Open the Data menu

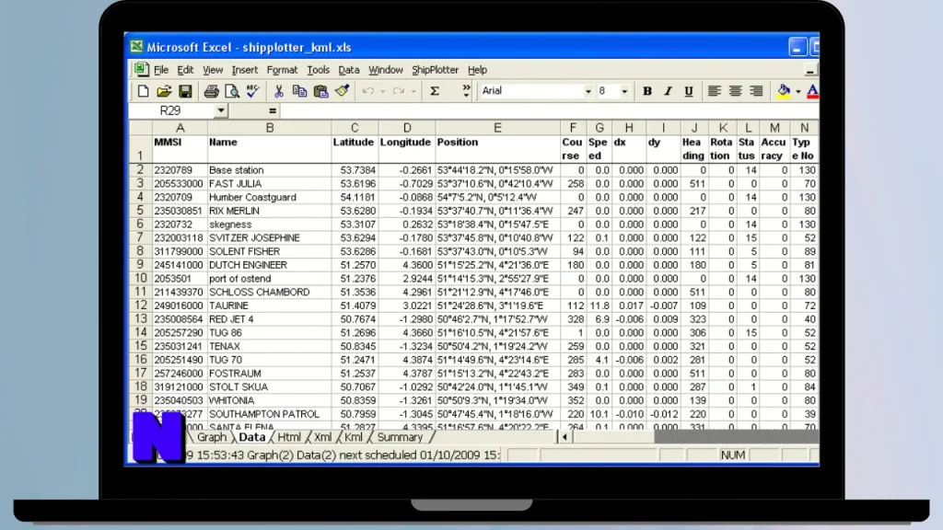[x=349, y=70]
